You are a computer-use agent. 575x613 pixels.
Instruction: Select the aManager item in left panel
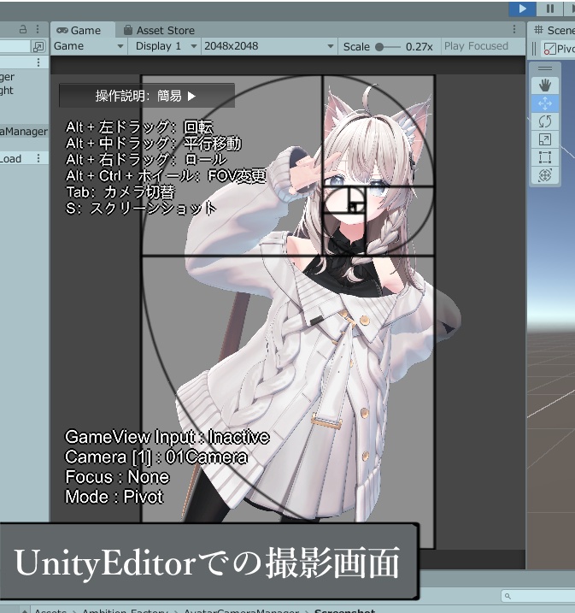[x=24, y=132]
